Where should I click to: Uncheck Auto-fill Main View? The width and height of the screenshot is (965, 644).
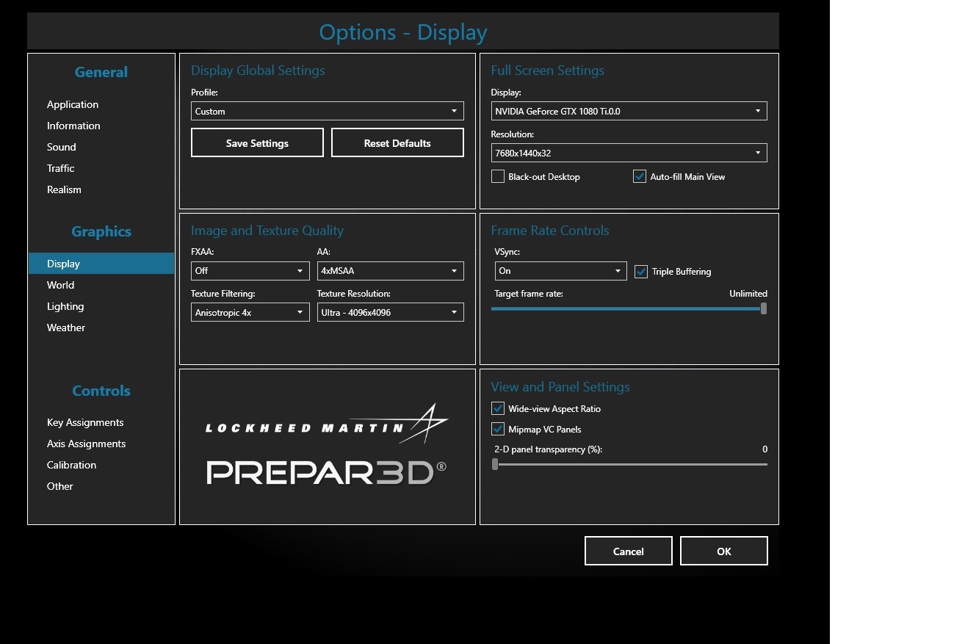coord(640,177)
